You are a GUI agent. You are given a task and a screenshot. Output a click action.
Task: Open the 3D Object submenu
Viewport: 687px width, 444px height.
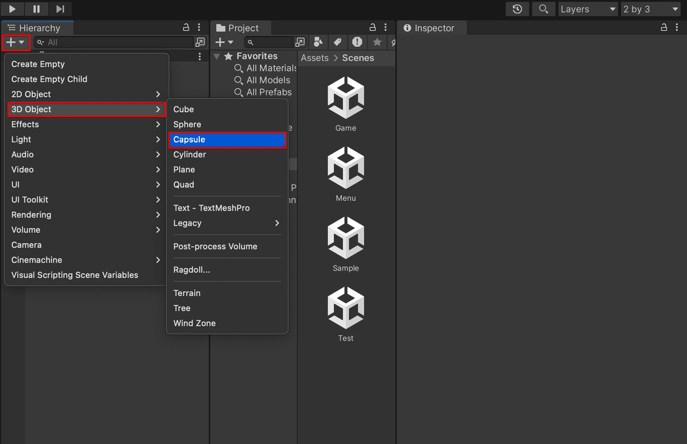tap(86, 109)
